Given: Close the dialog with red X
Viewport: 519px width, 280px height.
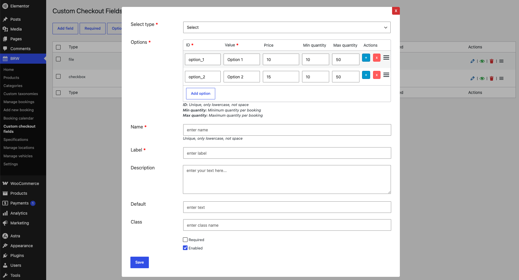Looking at the screenshot, I should pos(396,11).
